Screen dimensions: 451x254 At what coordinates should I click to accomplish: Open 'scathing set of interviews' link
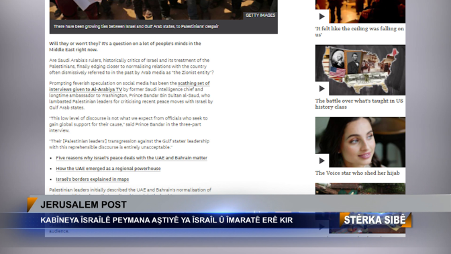click(x=130, y=86)
